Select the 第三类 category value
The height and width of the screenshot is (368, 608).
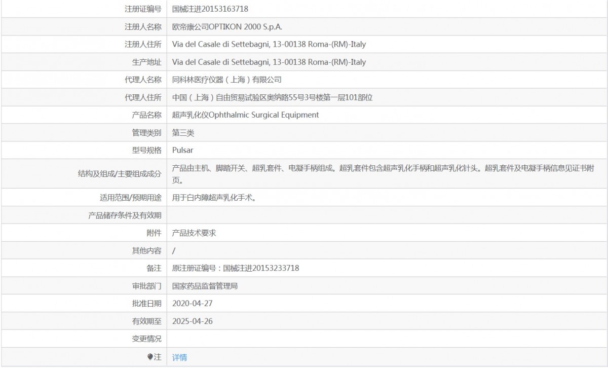[x=183, y=133]
